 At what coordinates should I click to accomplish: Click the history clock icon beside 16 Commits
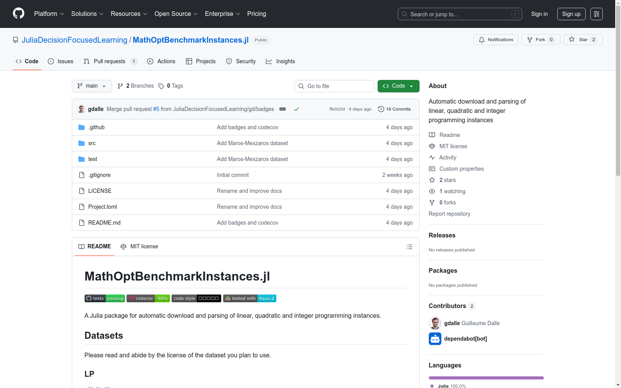[x=381, y=109]
